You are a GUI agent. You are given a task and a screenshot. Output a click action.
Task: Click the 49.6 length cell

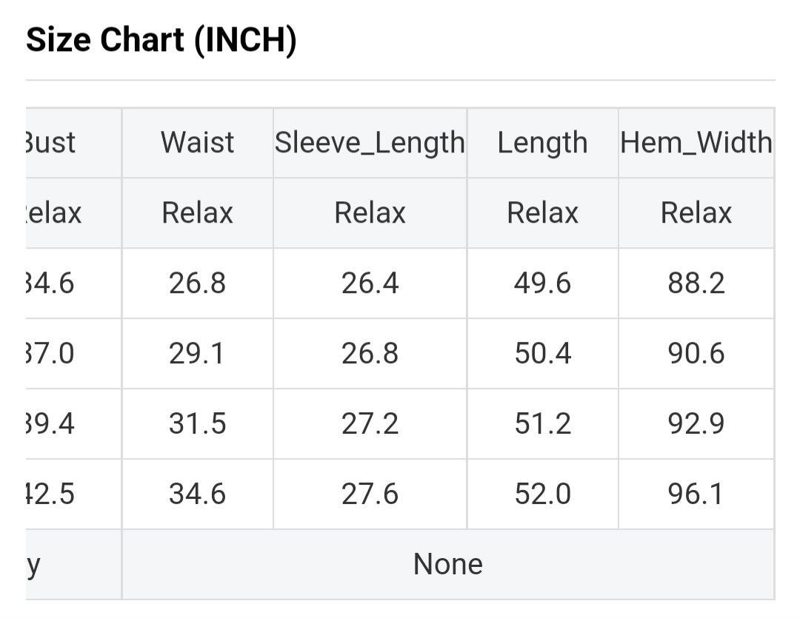[x=542, y=283]
